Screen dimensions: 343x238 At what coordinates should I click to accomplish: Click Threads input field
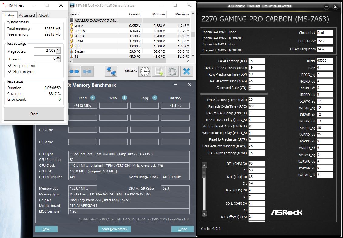pyautogui.click(x=45, y=59)
